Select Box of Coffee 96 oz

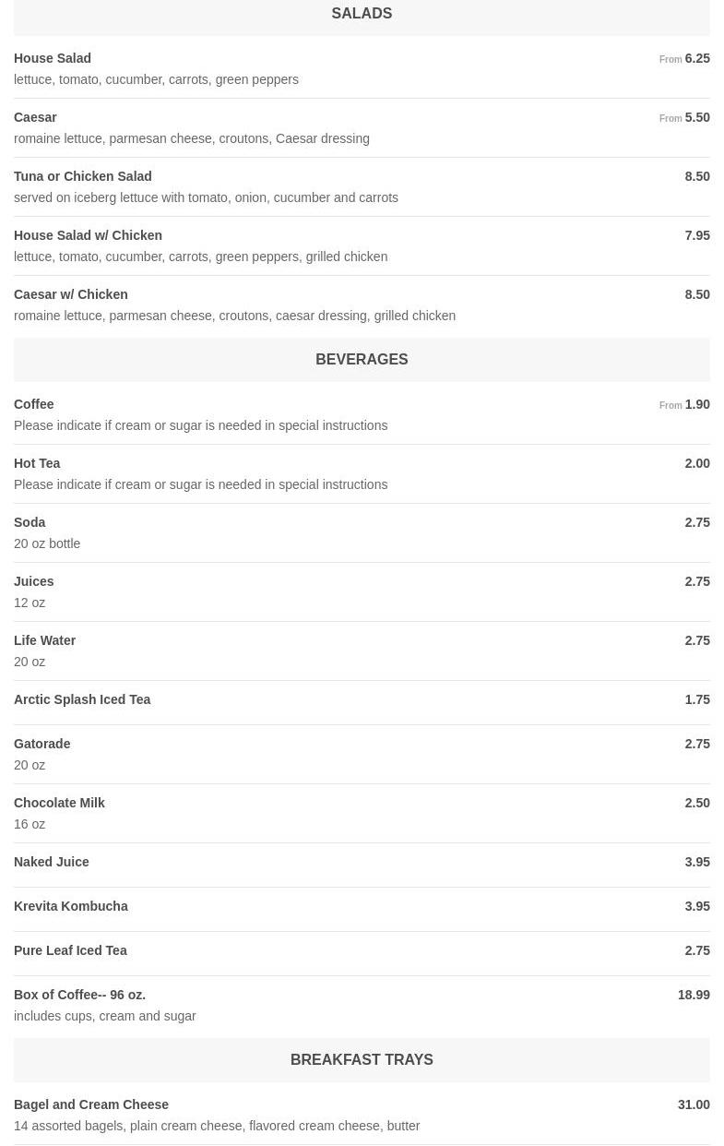coord(80,996)
